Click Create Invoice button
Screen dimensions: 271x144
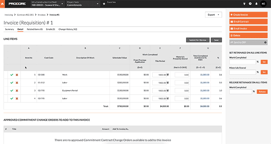click(249, 15)
